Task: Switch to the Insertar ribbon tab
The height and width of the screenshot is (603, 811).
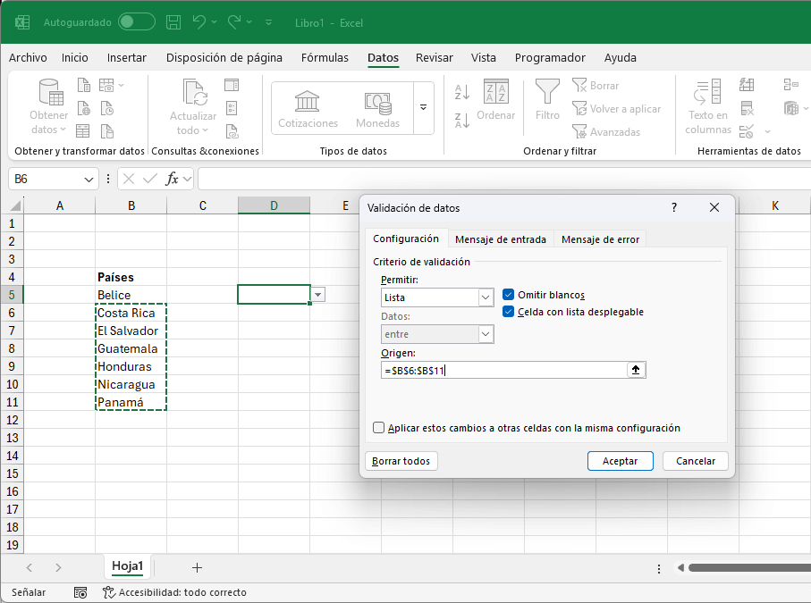Action: point(126,57)
